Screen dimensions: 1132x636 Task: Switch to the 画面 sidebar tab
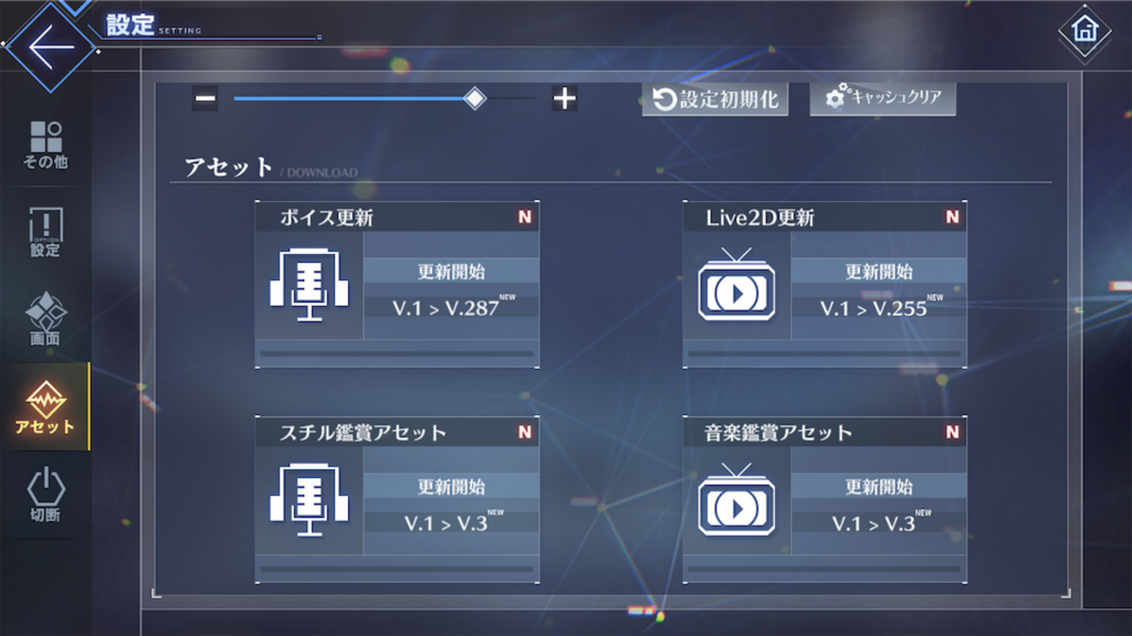click(x=45, y=318)
